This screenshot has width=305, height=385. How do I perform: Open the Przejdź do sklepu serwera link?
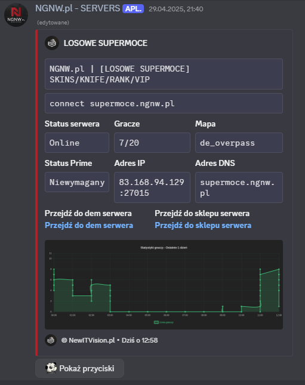[203, 225]
